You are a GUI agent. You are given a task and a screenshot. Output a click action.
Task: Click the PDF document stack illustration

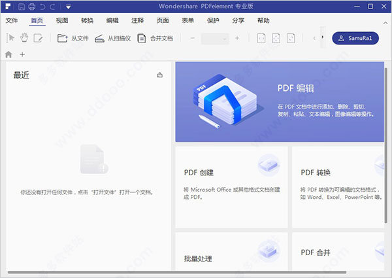[x=228, y=101]
